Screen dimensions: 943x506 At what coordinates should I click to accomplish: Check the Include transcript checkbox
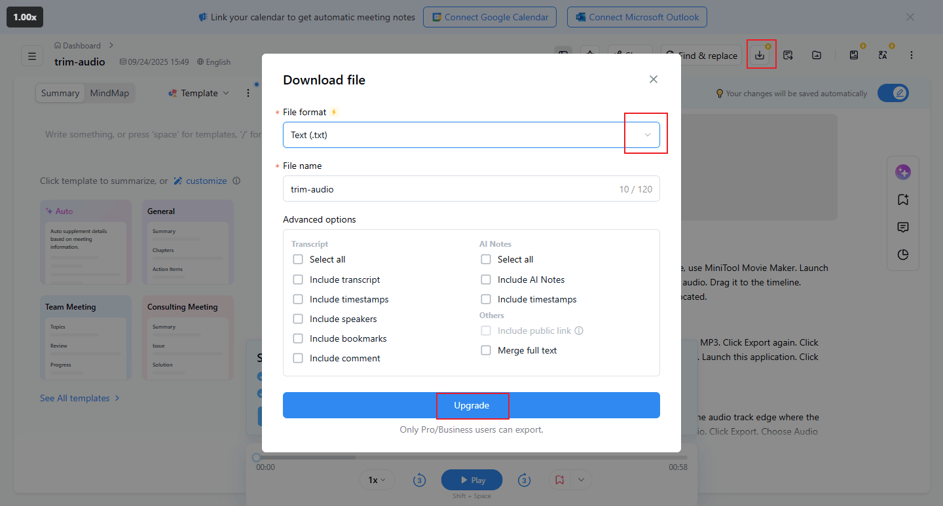pyautogui.click(x=298, y=280)
